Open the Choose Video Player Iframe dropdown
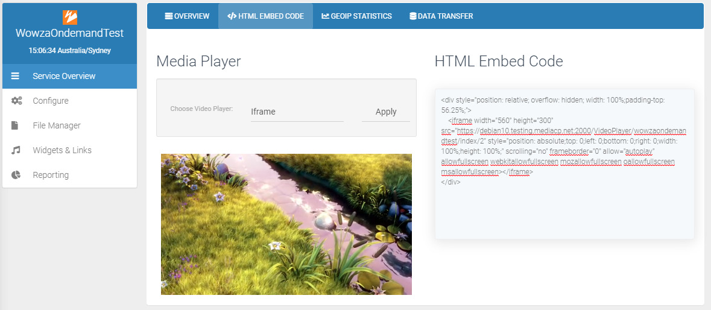 pos(297,112)
